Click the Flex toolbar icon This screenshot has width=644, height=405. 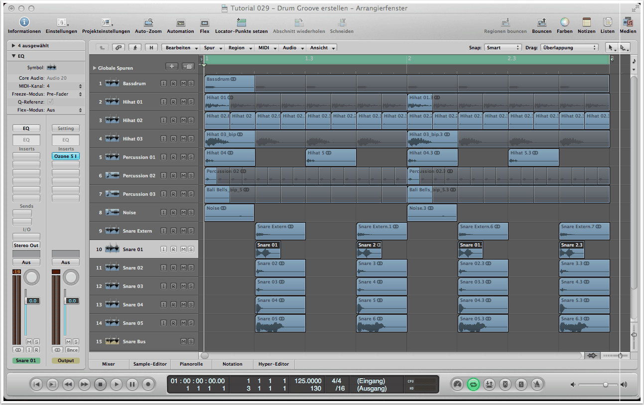click(204, 22)
